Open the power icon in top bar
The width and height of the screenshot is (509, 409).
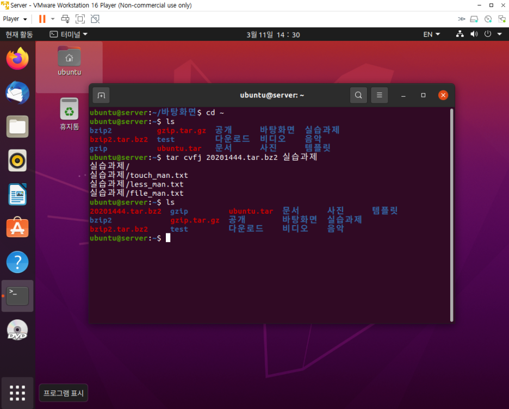click(x=488, y=34)
